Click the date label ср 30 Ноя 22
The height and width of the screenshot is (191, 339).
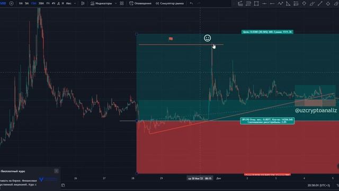pyautogui.click(x=200, y=178)
